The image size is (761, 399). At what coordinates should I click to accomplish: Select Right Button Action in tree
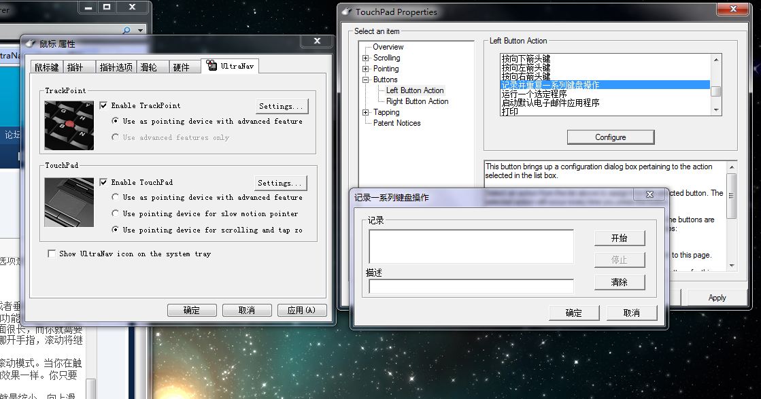417,101
